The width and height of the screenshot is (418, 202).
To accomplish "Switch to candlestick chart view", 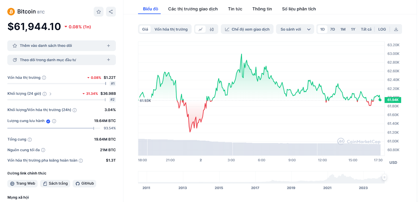I will (x=212, y=29).
